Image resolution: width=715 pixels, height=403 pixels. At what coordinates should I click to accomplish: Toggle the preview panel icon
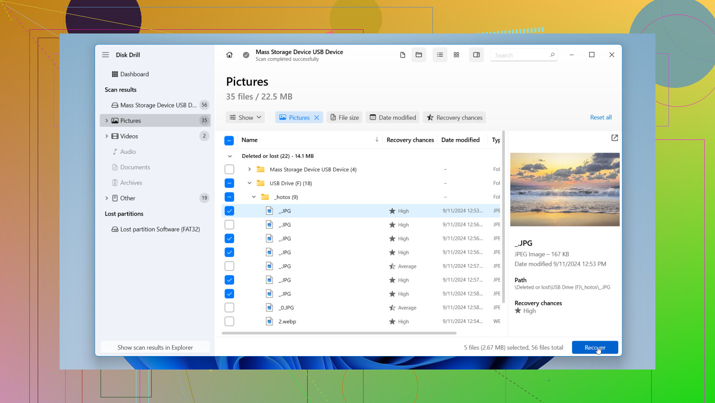point(477,55)
